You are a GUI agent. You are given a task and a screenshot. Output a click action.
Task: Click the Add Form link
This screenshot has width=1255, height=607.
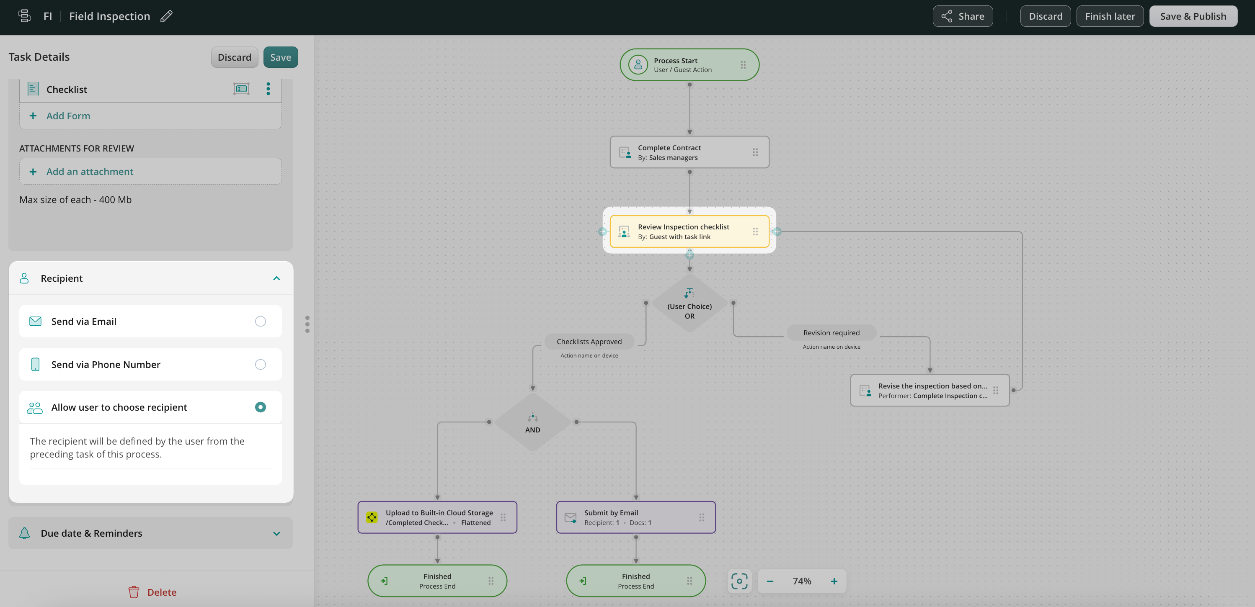point(68,116)
